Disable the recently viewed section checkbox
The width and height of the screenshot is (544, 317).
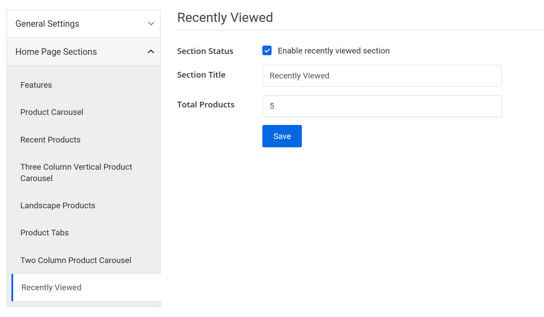[x=267, y=50]
